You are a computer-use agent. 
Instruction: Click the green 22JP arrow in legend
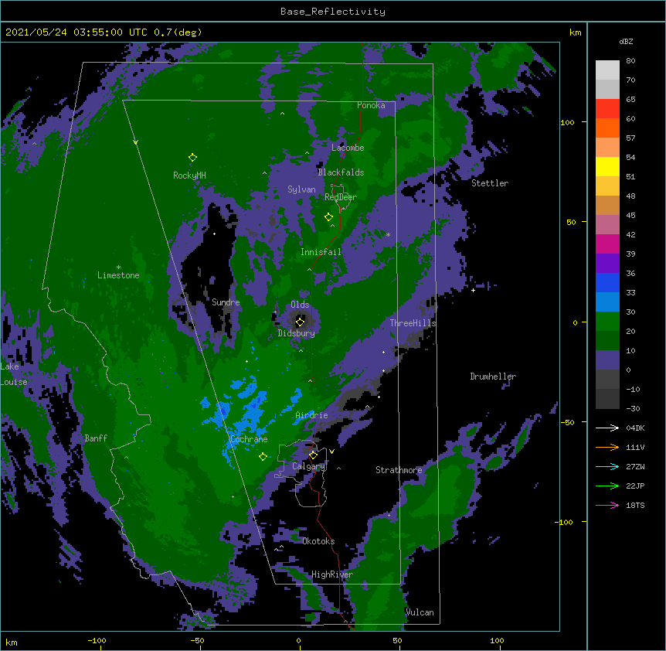607,486
